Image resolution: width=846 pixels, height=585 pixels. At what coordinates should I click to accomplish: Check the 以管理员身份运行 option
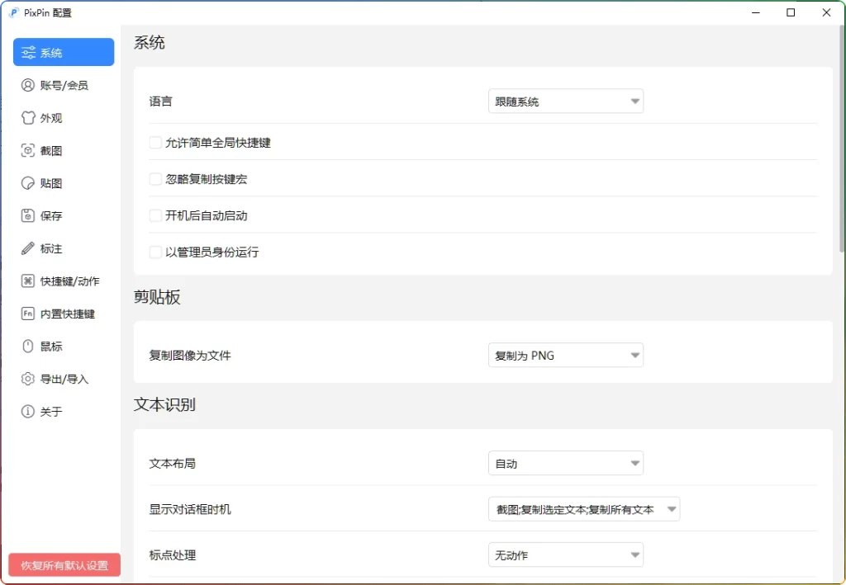155,252
